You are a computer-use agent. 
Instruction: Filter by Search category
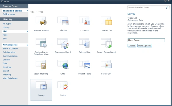6,71
